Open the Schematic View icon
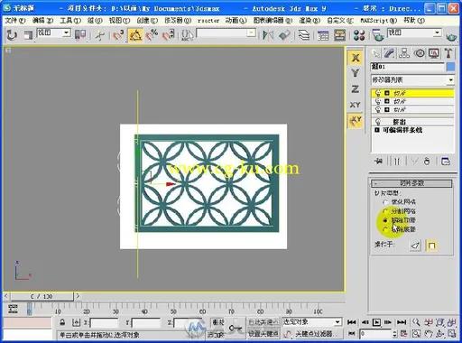The image size is (462, 343). coord(340,35)
